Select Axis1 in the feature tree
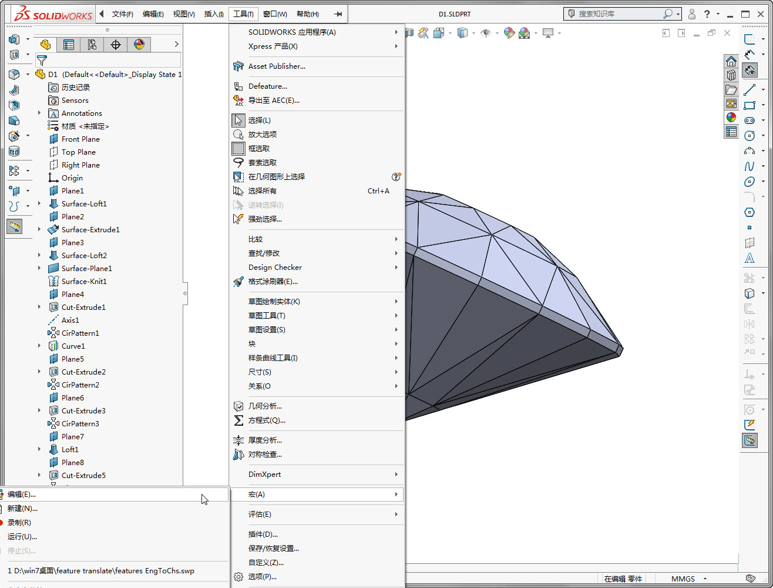Viewport: 773px width, 588px height. pos(70,320)
